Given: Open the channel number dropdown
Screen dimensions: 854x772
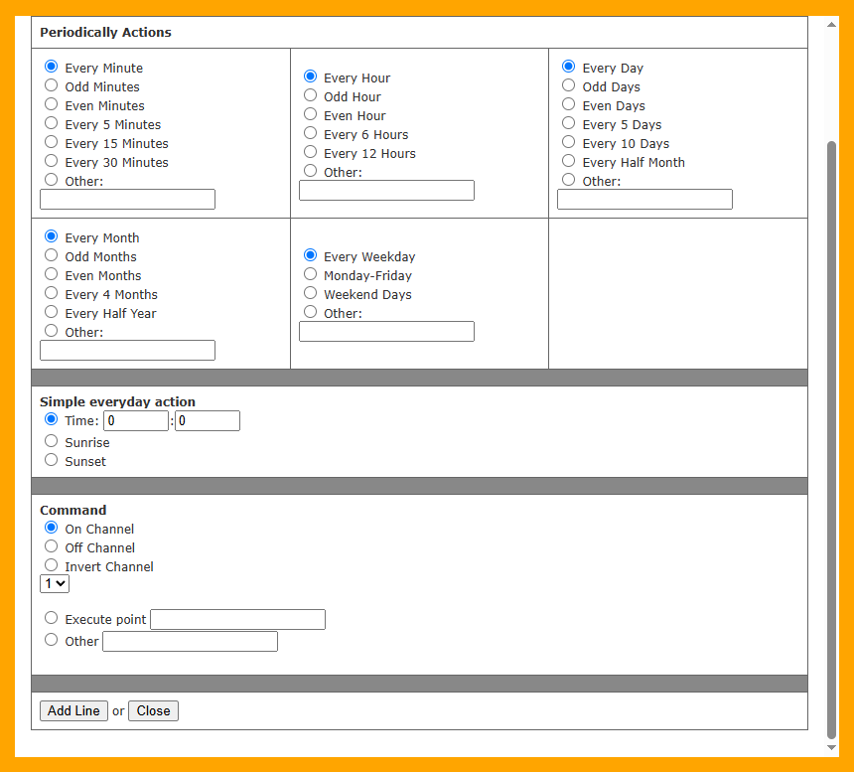Looking at the screenshot, I should click(x=55, y=583).
